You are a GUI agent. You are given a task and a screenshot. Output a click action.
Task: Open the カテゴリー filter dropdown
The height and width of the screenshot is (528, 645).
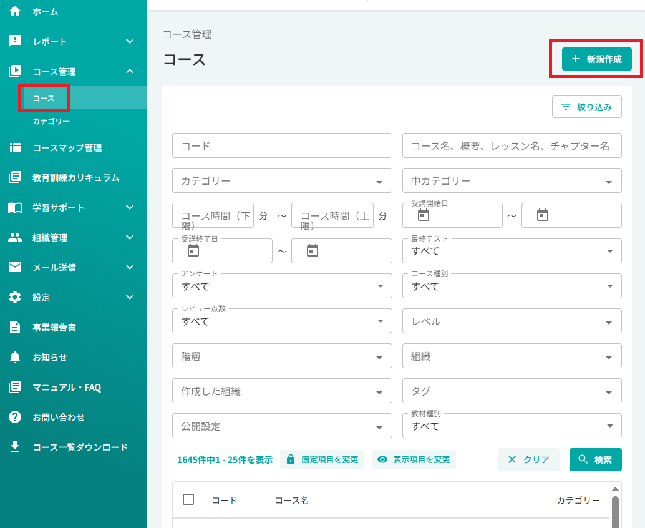point(282,180)
